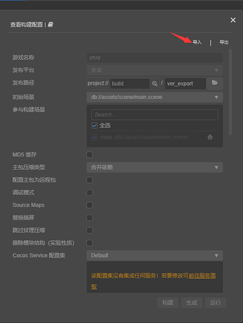Viewport: 243px width, 323px height.
Task: Open the 主包压缩类型 dropdown
Action: pyautogui.click(x=154, y=167)
